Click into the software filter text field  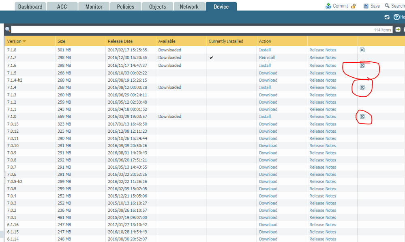click(x=191, y=30)
